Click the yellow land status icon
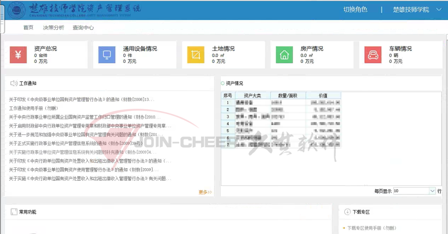Screen dimensions: 448x234 tap(196, 55)
